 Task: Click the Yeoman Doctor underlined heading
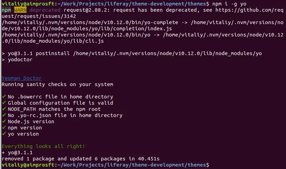(x=22, y=78)
